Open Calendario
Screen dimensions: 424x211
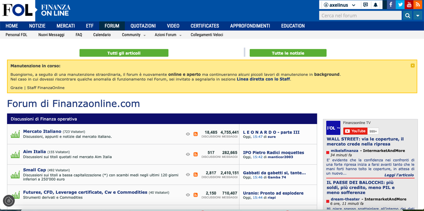pos(102,35)
